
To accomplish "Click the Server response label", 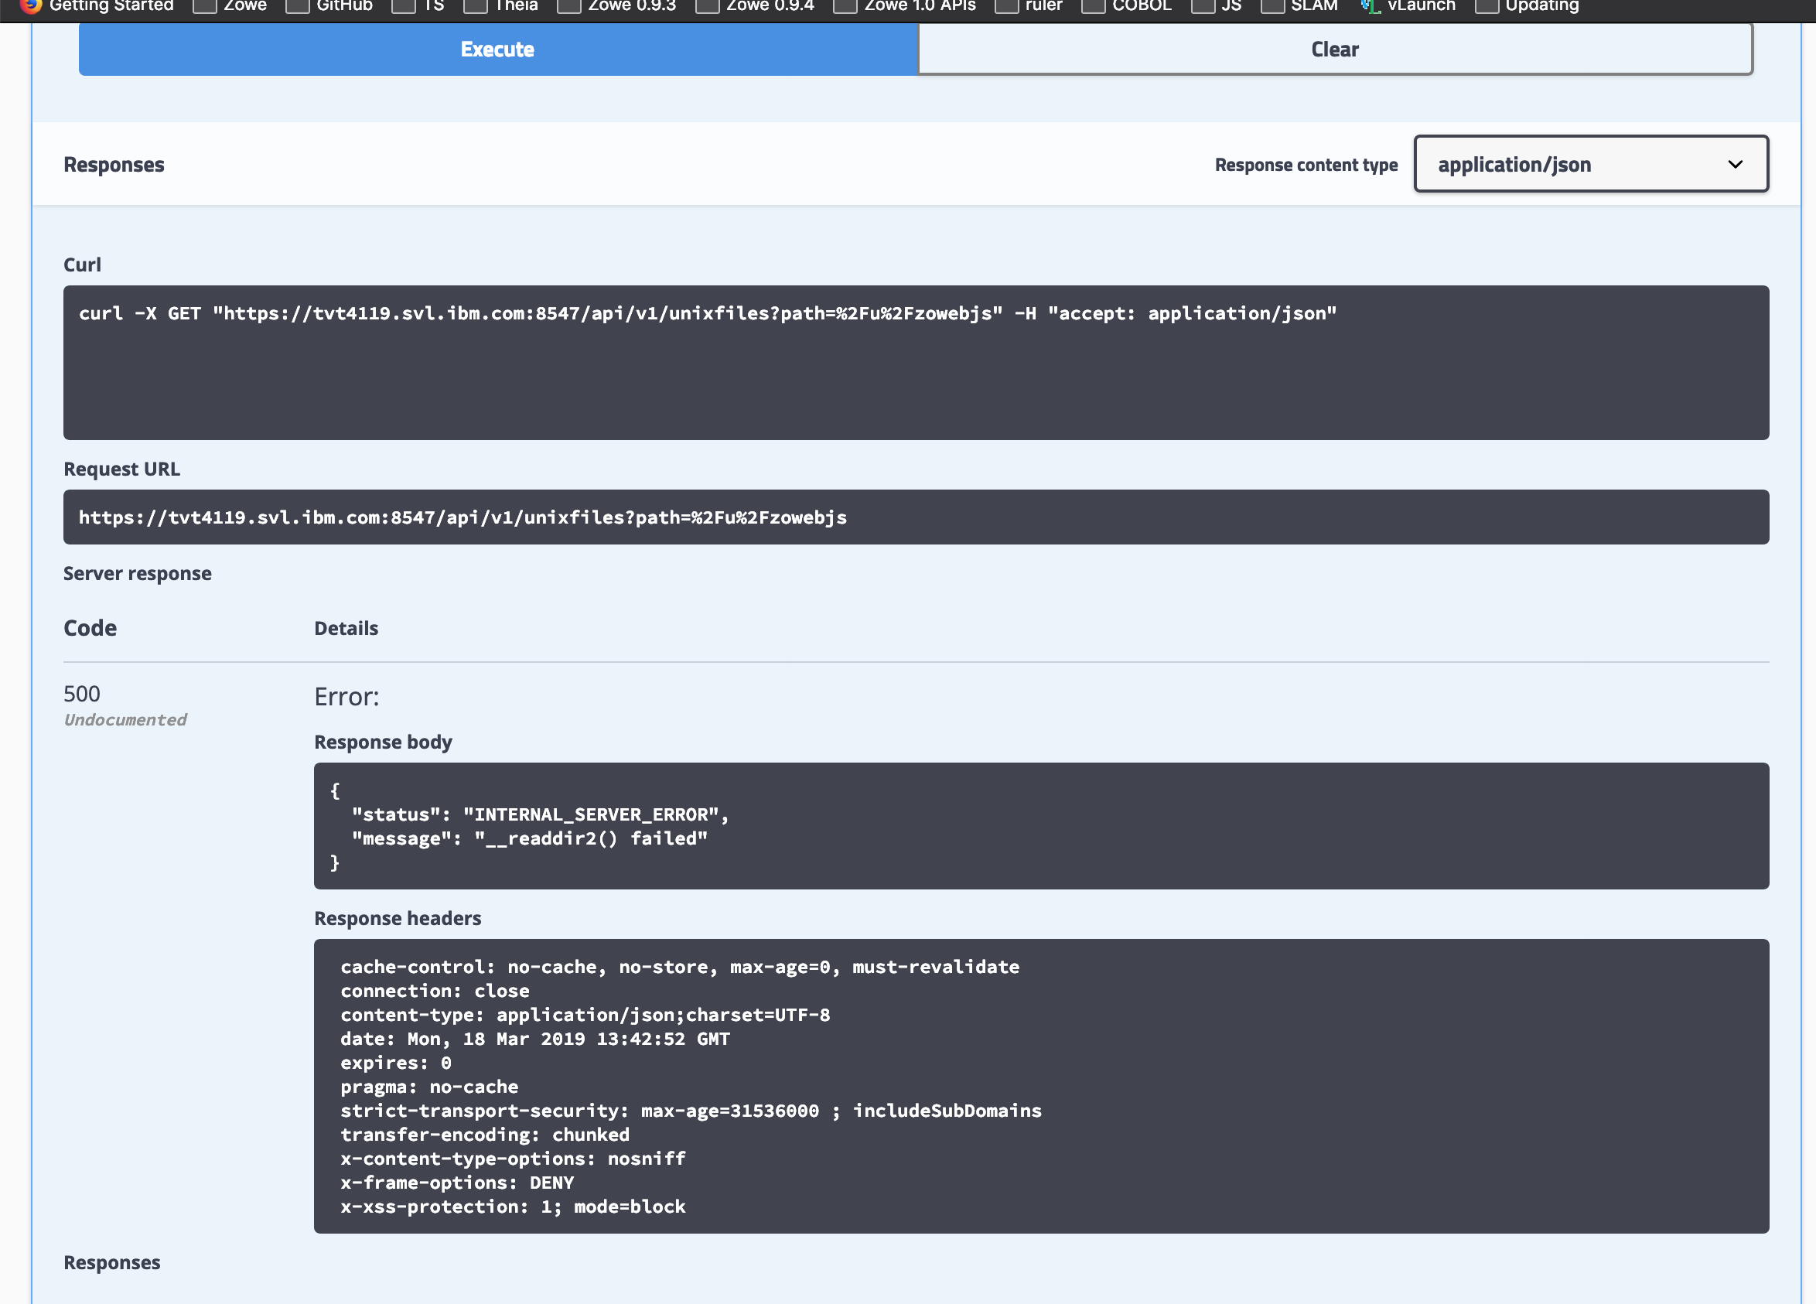I will [x=138, y=573].
